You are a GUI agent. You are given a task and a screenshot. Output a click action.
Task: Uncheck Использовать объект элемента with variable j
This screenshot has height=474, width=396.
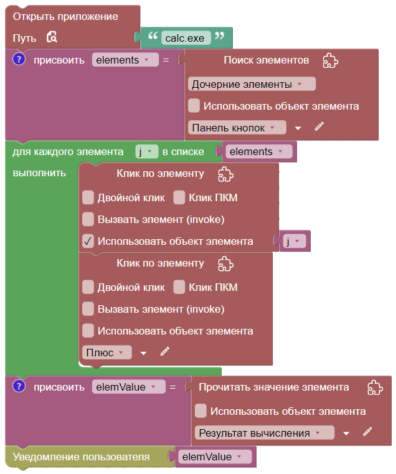click(x=88, y=241)
